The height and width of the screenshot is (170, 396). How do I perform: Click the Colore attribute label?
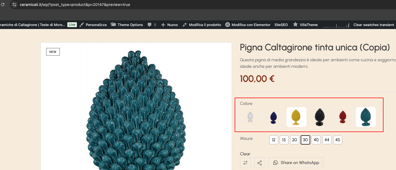tap(246, 104)
